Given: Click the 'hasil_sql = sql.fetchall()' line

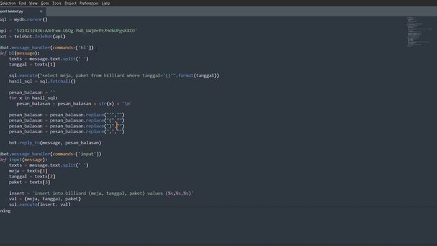Looking at the screenshot, I should pyautogui.click(x=42, y=81).
